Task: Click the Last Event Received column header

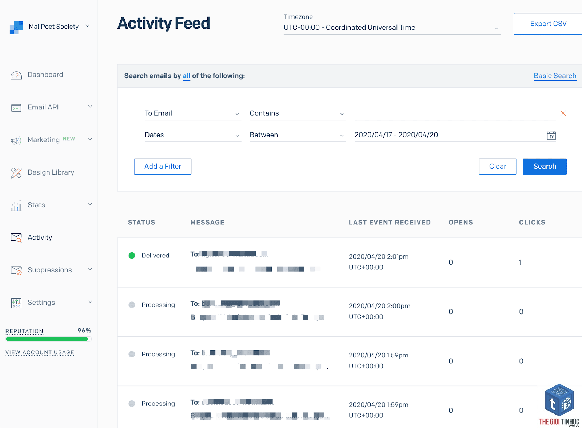Action: coord(390,222)
